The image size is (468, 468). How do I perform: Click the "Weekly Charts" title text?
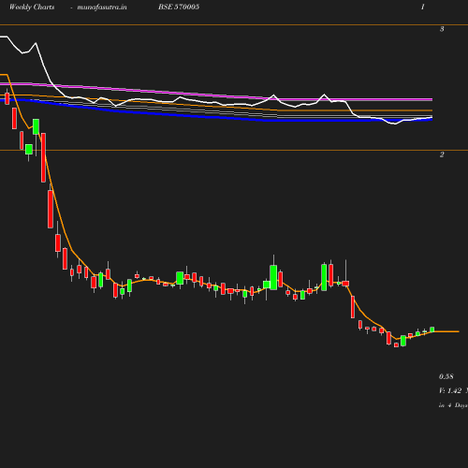[32, 7]
